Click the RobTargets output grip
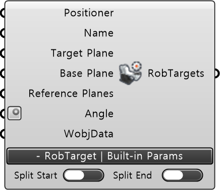 pos(217,74)
